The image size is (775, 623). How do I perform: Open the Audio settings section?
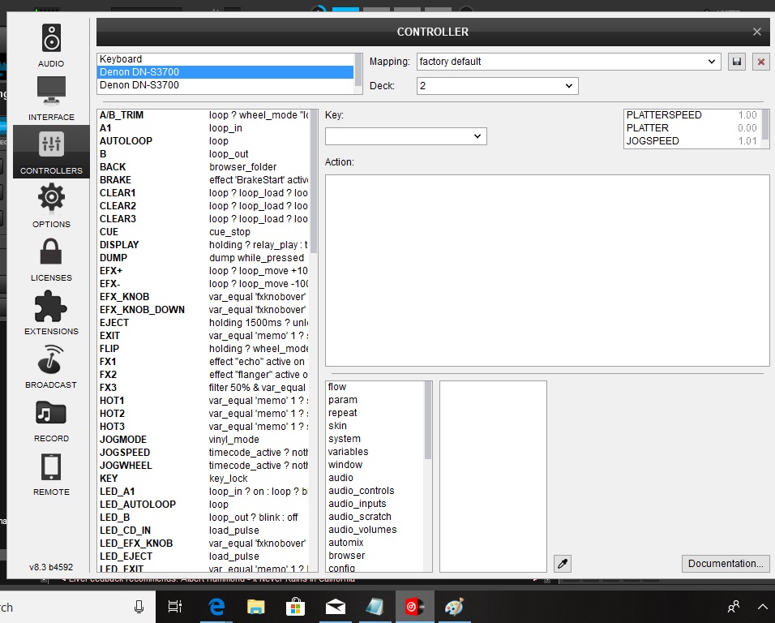point(51,45)
